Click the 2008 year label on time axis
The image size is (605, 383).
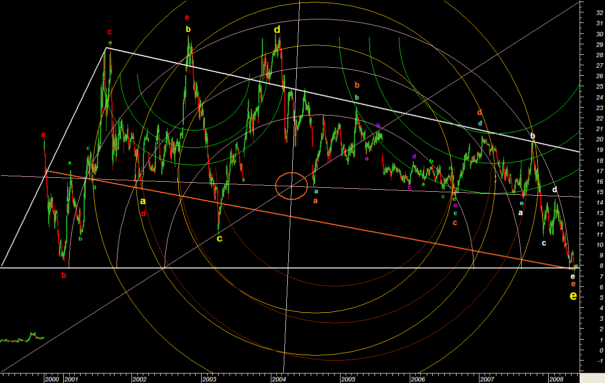point(556,379)
